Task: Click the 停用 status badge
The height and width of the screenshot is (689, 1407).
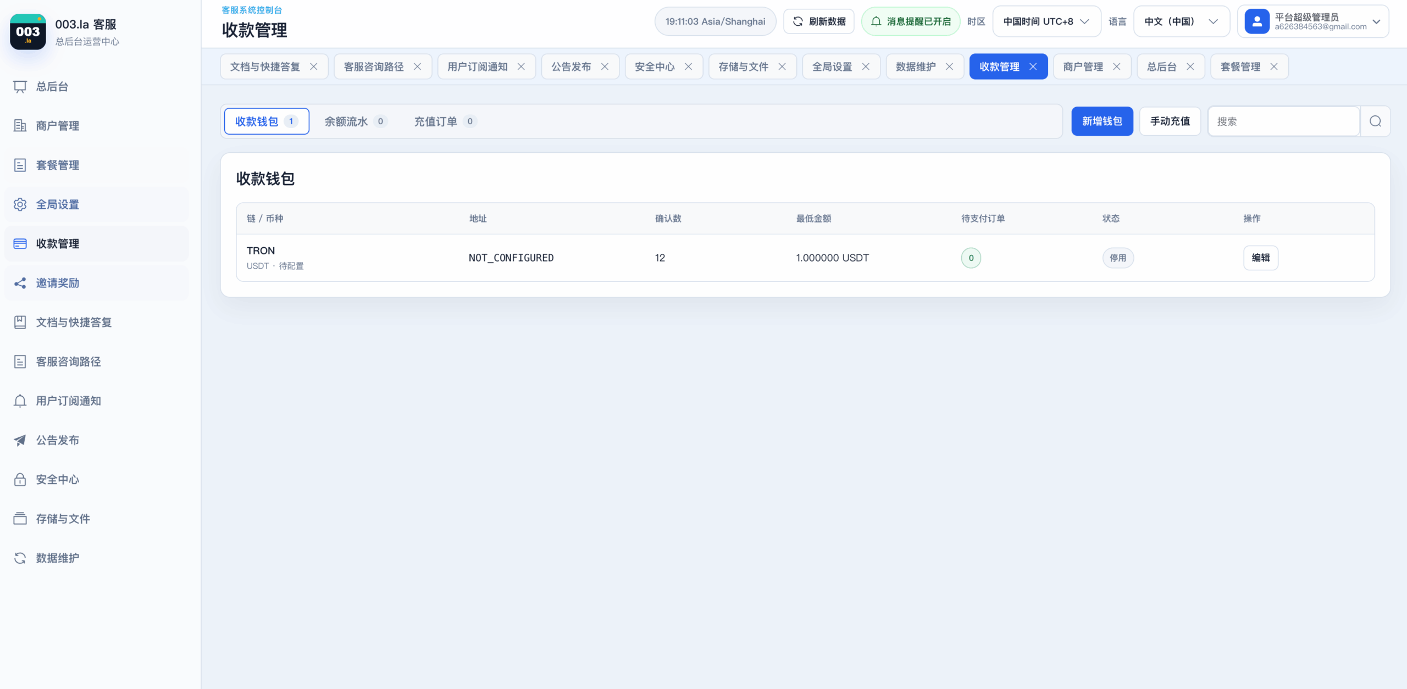Action: 1118,258
